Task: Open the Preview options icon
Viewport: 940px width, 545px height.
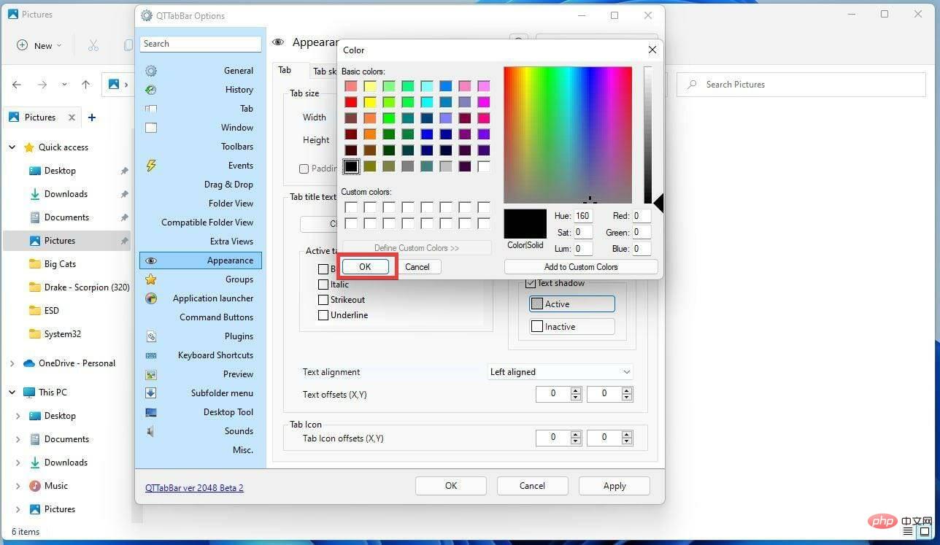Action: 151,374
